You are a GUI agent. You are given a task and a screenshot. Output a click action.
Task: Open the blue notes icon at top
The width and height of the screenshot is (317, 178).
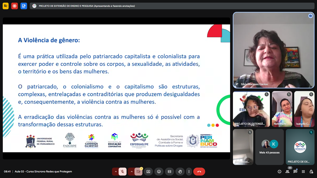(x=24, y=6)
